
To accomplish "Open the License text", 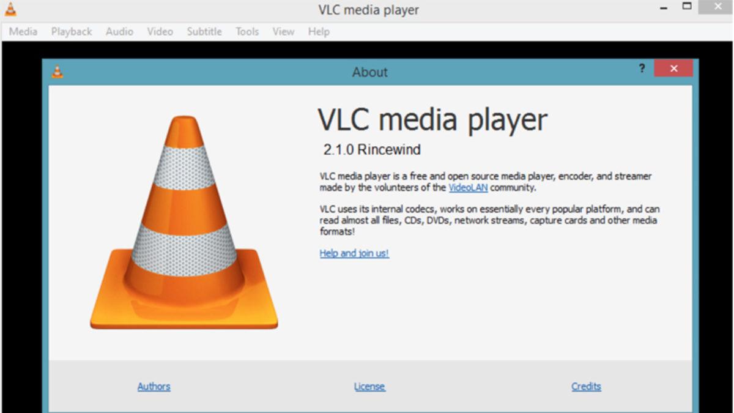I will point(369,386).
